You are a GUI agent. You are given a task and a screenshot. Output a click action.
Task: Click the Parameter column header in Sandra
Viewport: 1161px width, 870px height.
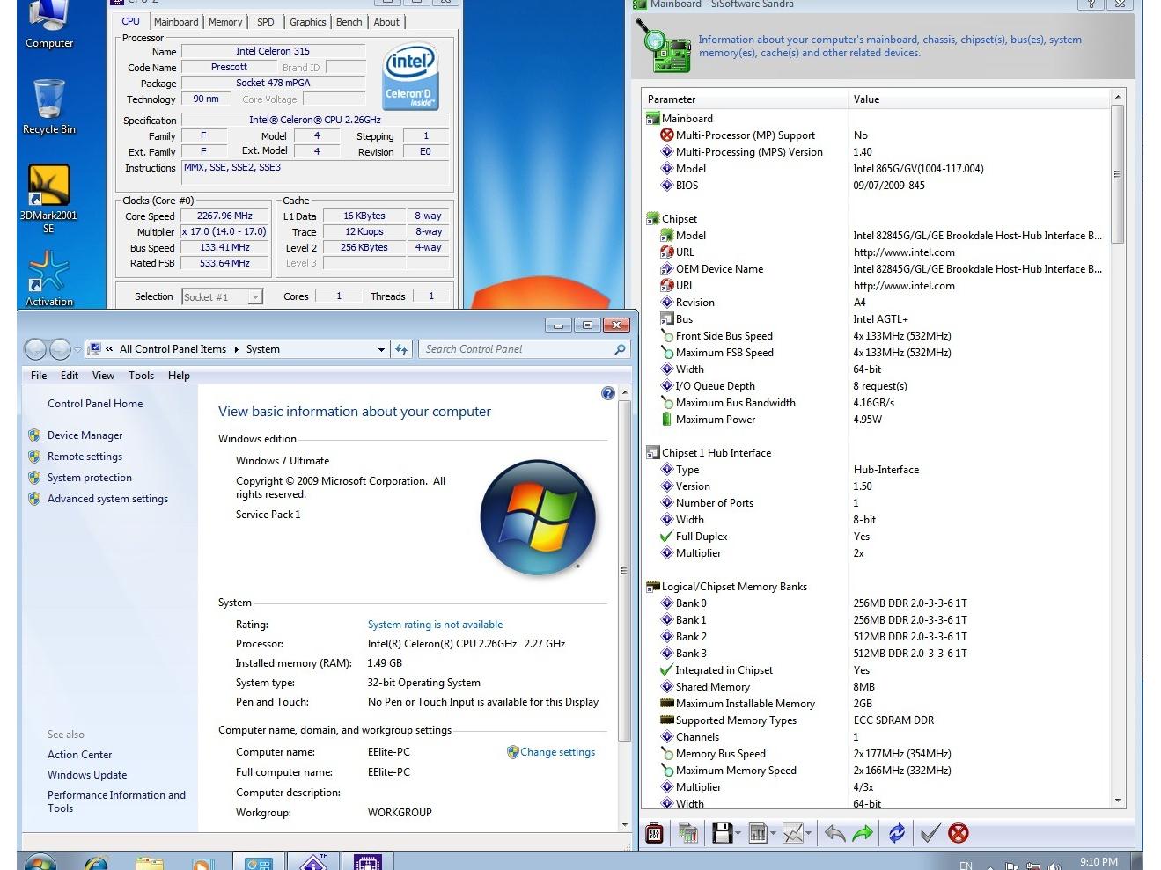[x=744, y=99]
